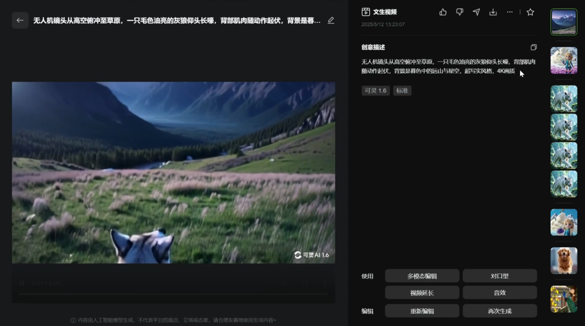
Task: Regenerate the video via 再次生成
Action: pyautogui.click(x=501, y=310)
